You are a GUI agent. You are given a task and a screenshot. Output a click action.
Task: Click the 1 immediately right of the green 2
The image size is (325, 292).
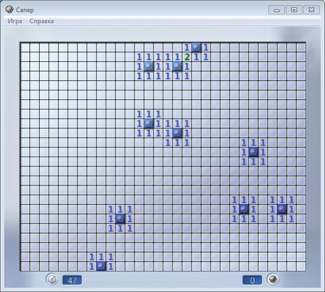(196, 57)
